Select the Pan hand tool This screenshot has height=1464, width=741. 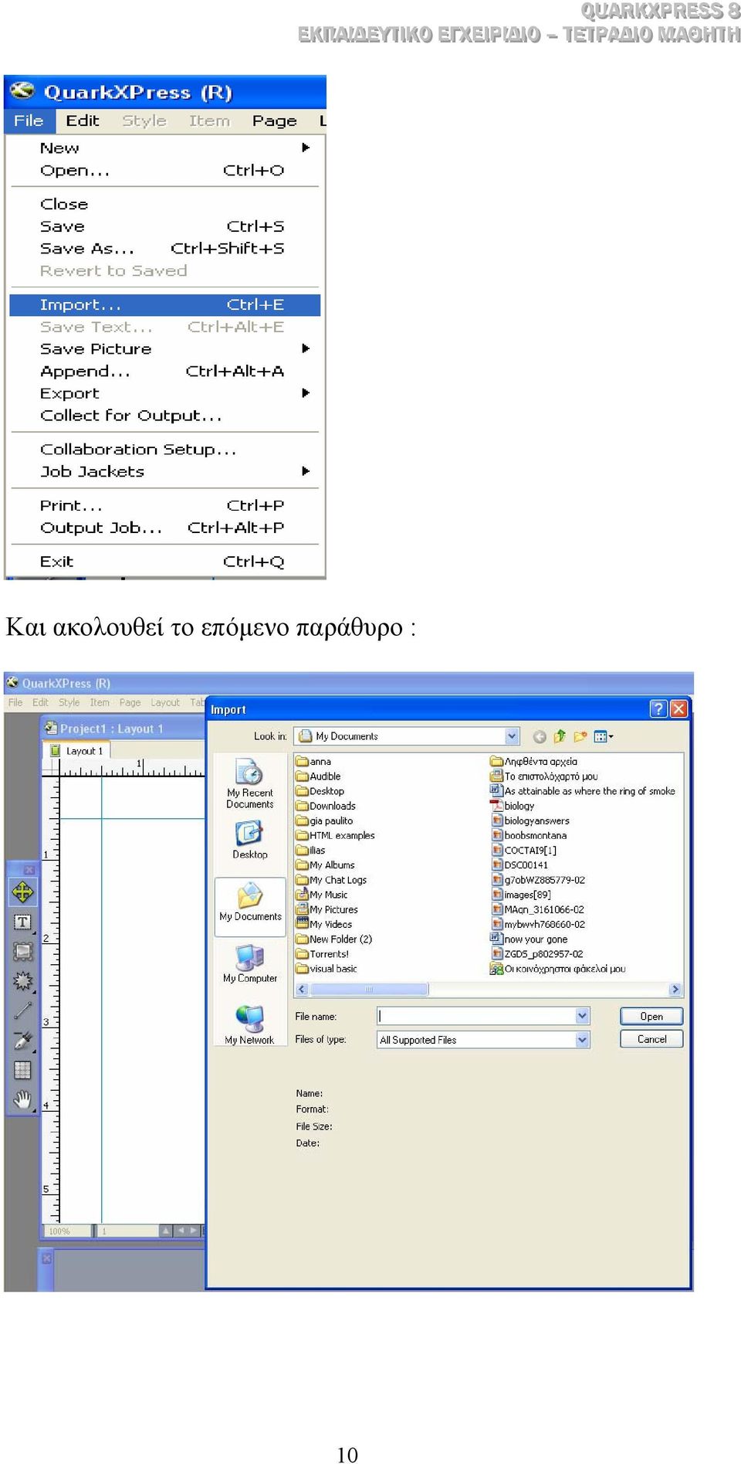pyautogui.click(x=22, y=1099)
